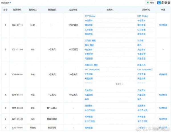Select the 30亿美元 valuation cell
The width and height of the screenshot is (171, 133).
(73, 74)
